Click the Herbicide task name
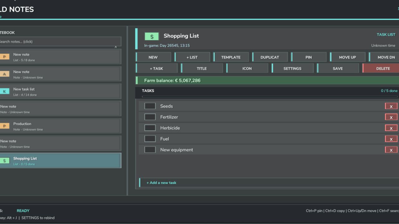Viewport: 399px width, 224px height. pyautogui.click(x=170, y=128)
